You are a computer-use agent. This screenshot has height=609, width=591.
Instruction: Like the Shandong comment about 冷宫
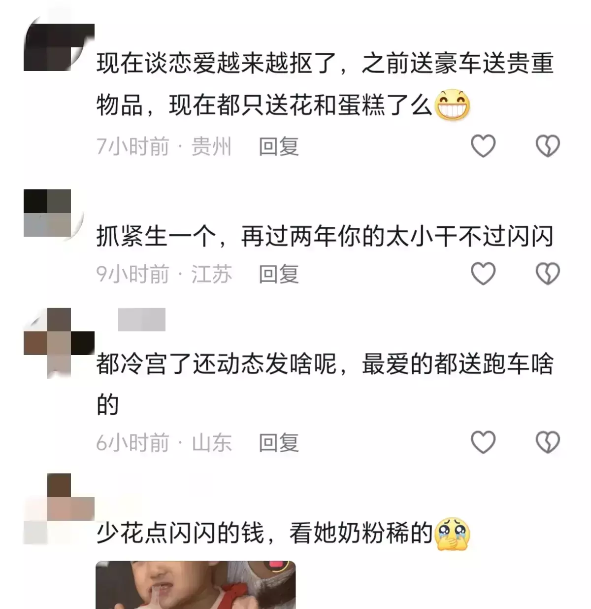[483, 442]
